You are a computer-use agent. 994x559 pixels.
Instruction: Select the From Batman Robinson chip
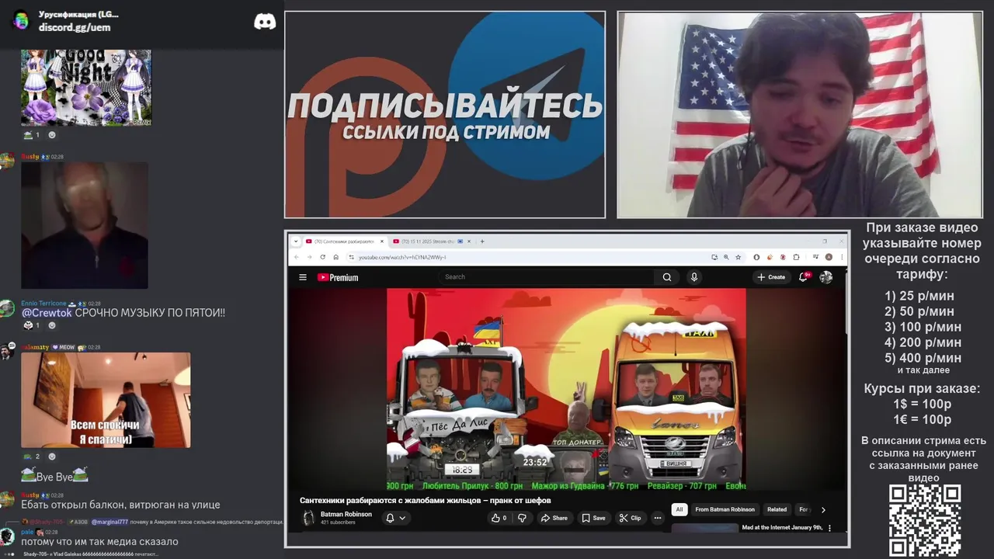click(x=725, y=510)
